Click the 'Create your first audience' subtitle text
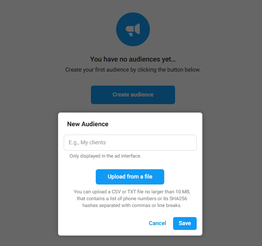262x246 pixels. pos(133,70)
